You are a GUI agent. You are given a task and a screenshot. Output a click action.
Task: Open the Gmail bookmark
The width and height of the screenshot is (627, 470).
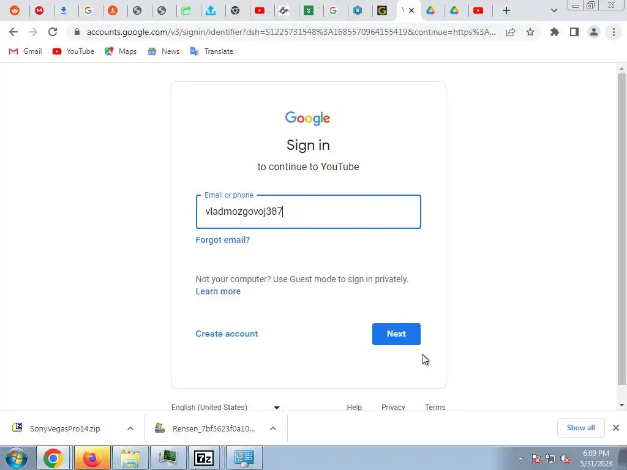[x=25, y=51]
